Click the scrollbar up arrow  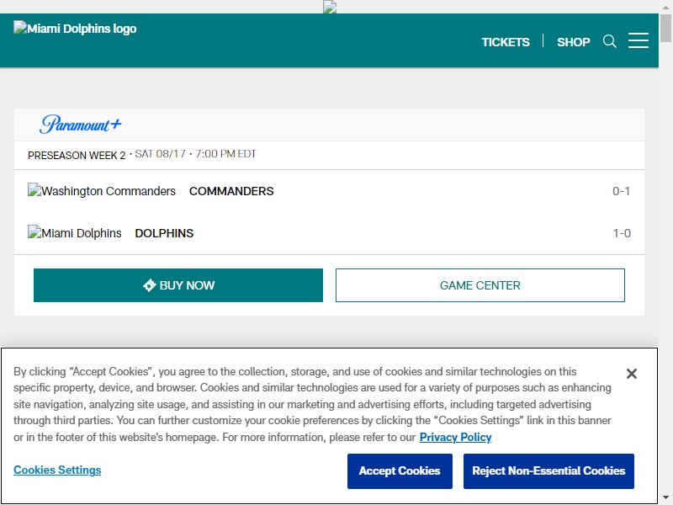point(665,7)
